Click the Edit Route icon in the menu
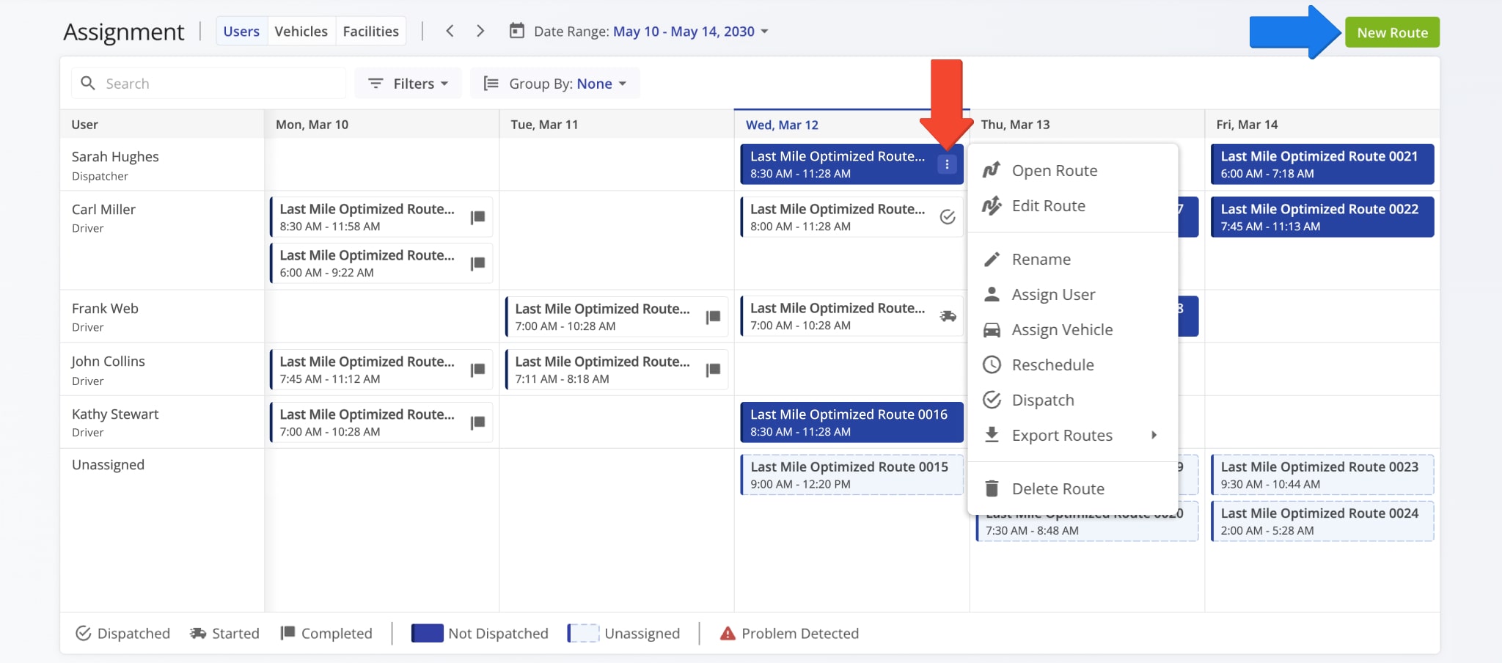The image size is (1502, 663). 992,205
